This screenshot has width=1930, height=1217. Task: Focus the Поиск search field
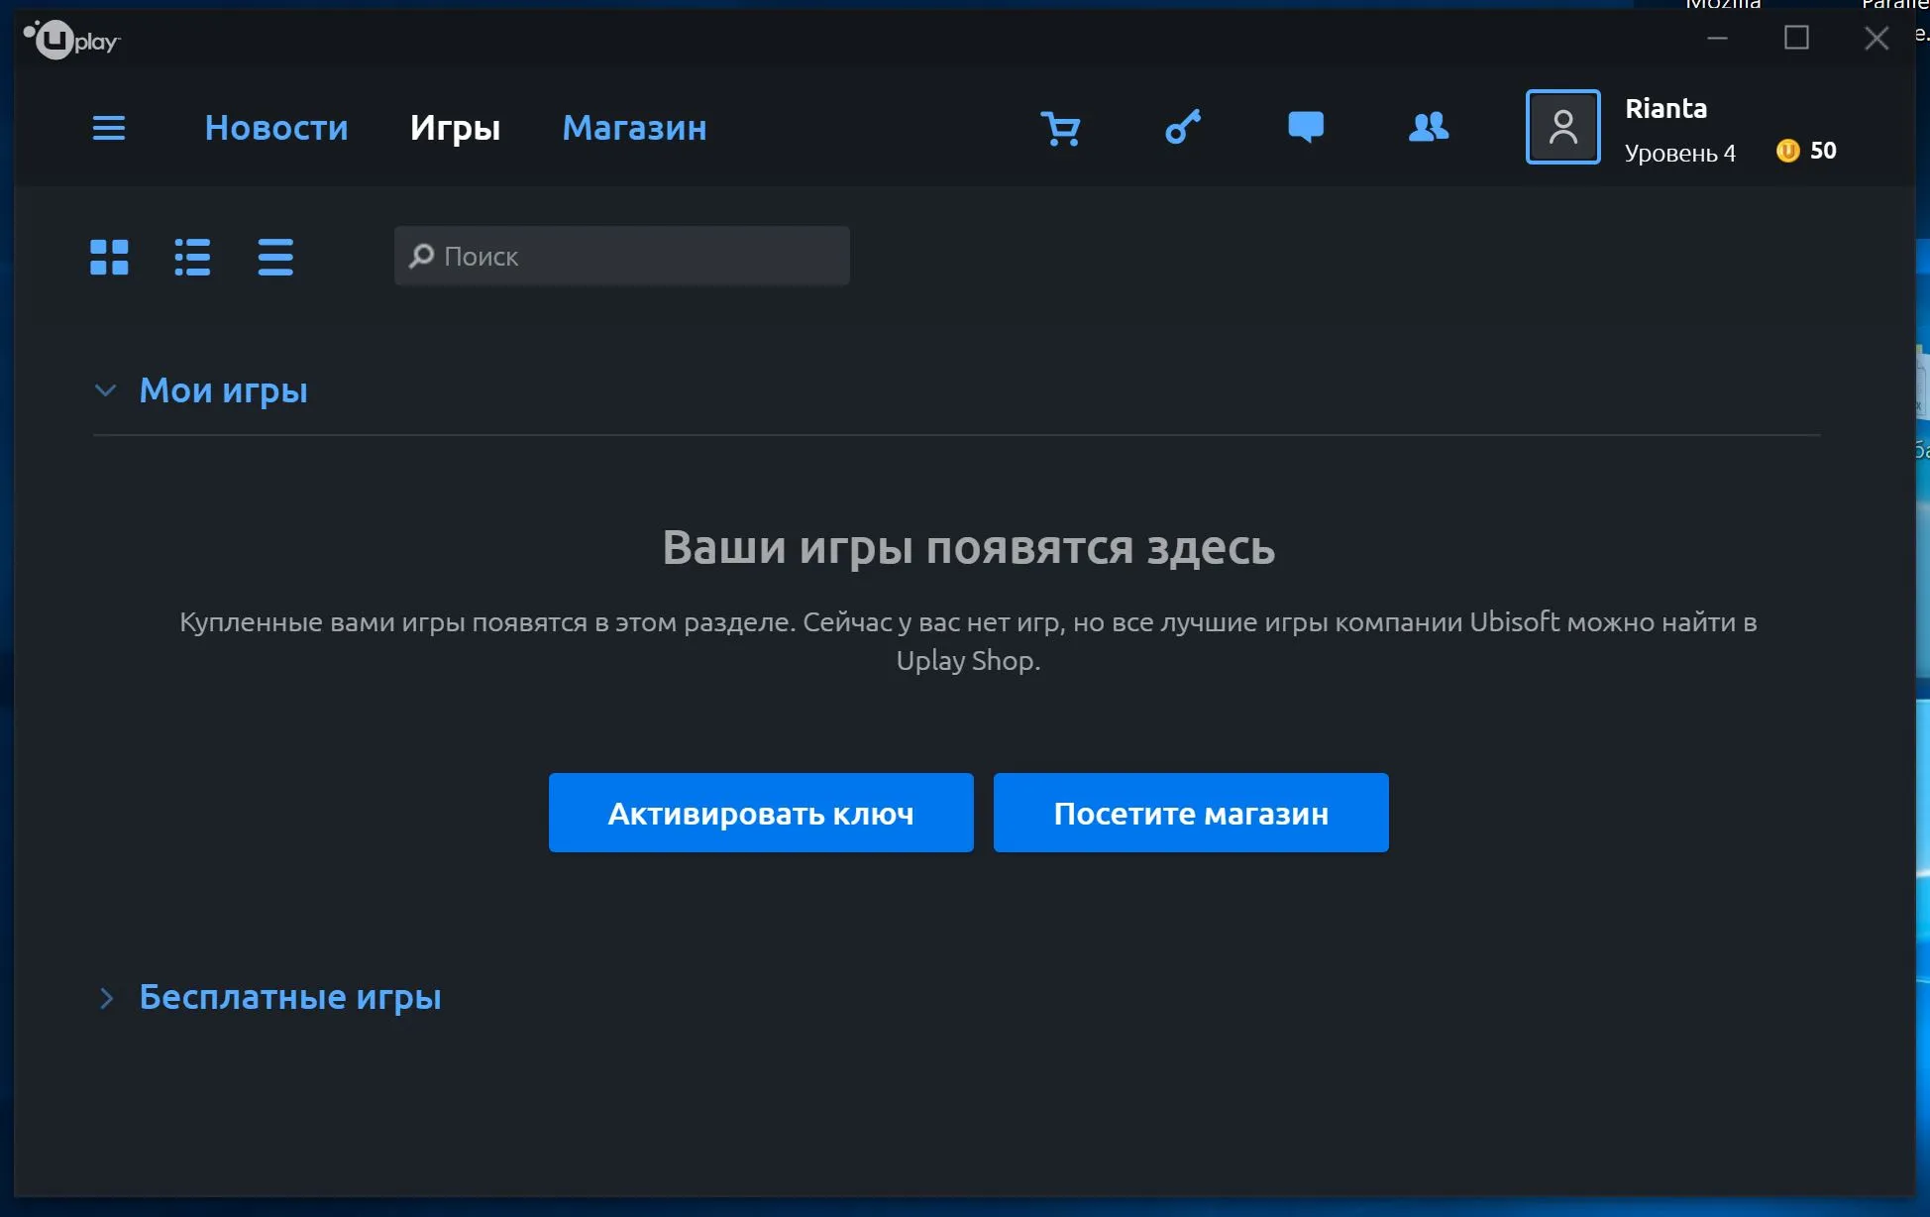[622, 256]
